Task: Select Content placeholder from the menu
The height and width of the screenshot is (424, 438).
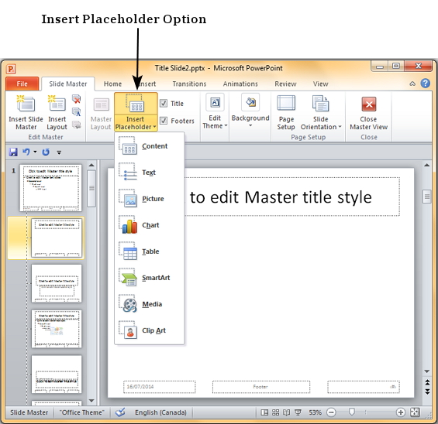Action: (150, 146)
